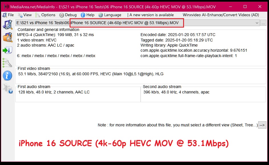Click the note about selecting different view

(177, 125)
